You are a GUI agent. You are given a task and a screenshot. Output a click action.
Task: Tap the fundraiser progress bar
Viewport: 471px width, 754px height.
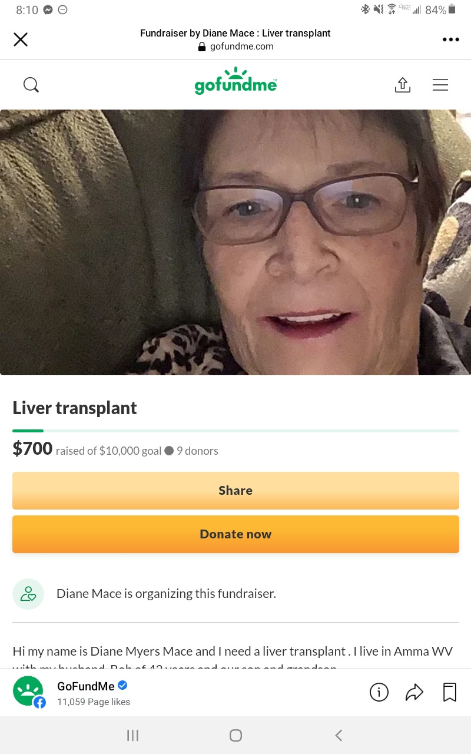click(235, 431)
